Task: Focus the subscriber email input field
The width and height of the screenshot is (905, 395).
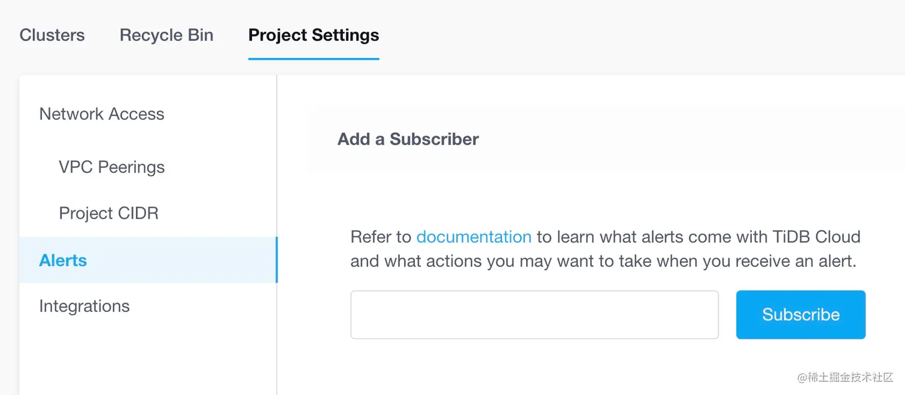Action: tap(534, 315)
